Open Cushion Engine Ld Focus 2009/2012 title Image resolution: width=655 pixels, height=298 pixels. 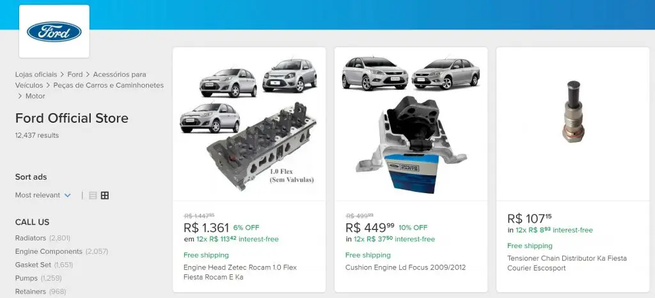tap(405, 267)
